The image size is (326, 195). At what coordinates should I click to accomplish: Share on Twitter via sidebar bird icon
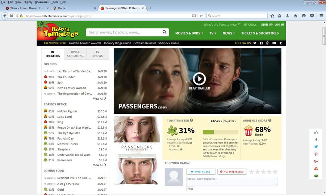(x=316, y=147)
